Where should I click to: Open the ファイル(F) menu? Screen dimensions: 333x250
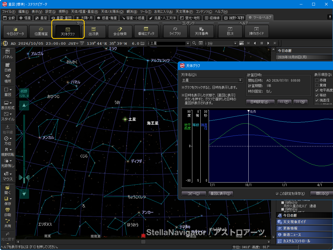(9, 12)
